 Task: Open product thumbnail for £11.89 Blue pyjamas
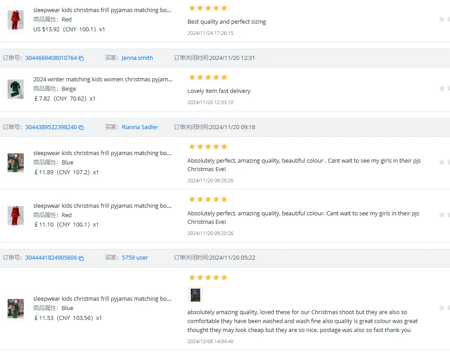tap(16, 163)
